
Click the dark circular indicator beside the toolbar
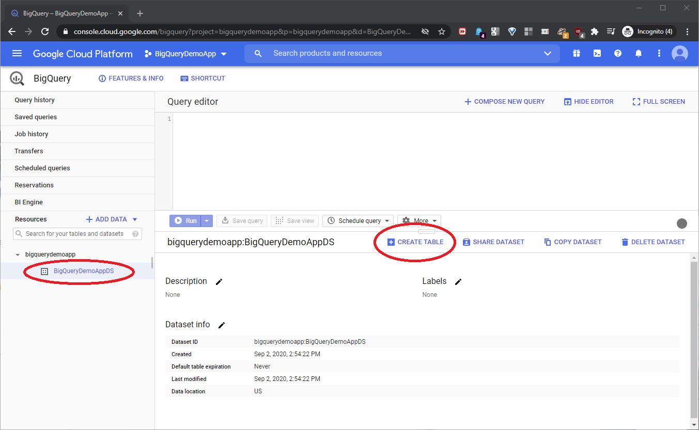pos(682,223)
